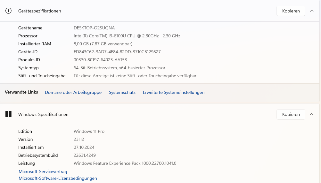Click the Stift- und Toucheingabe value text
Image resolution: width=321 pixels, height=183 pixels.
click(136, 76)
